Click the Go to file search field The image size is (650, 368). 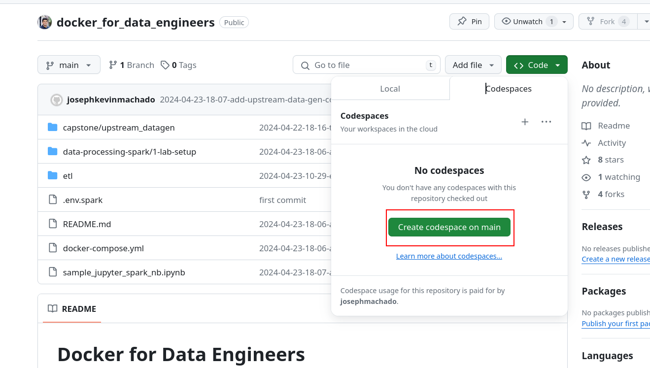367,65
